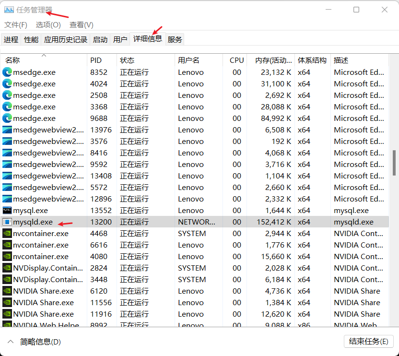This screenshot has width=399, height=356.
Task: Switch to the 用户 tab
Action: pos(120,39)
